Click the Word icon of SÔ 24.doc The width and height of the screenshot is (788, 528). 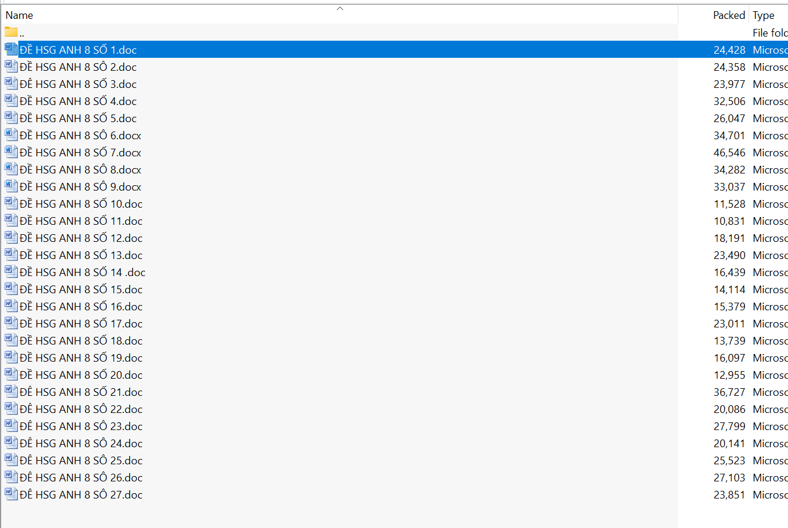[11, 443]
